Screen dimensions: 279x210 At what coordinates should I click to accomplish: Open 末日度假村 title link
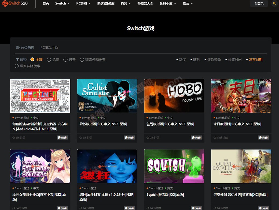237,124
